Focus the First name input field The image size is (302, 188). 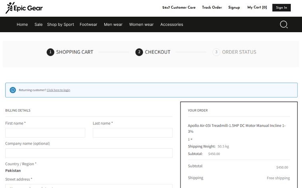(x=45, y=133)
